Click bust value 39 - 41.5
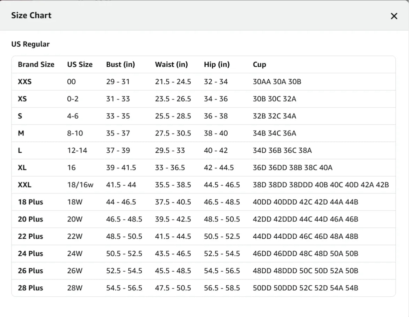Screen dimensions: 409x317 tap(121, 168)
